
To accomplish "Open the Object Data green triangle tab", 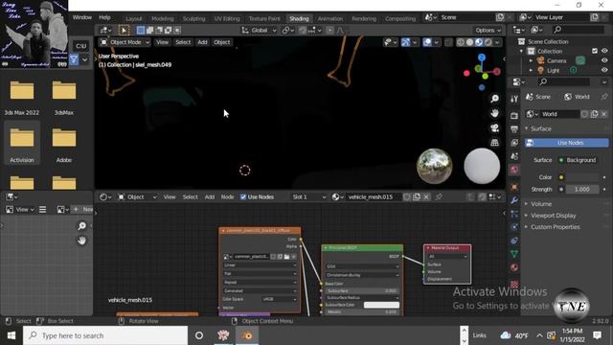I will pyautogui.click(x=514, y=254).
